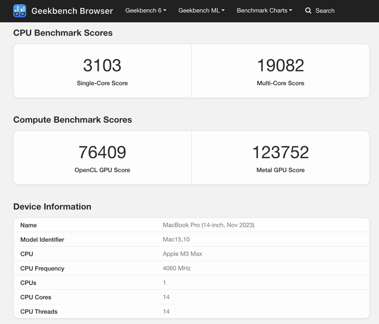Screen dimensions: 379x324
Task: Select the CPU Threads value 14
Action: pyautogui.click(x=166, y=311)
